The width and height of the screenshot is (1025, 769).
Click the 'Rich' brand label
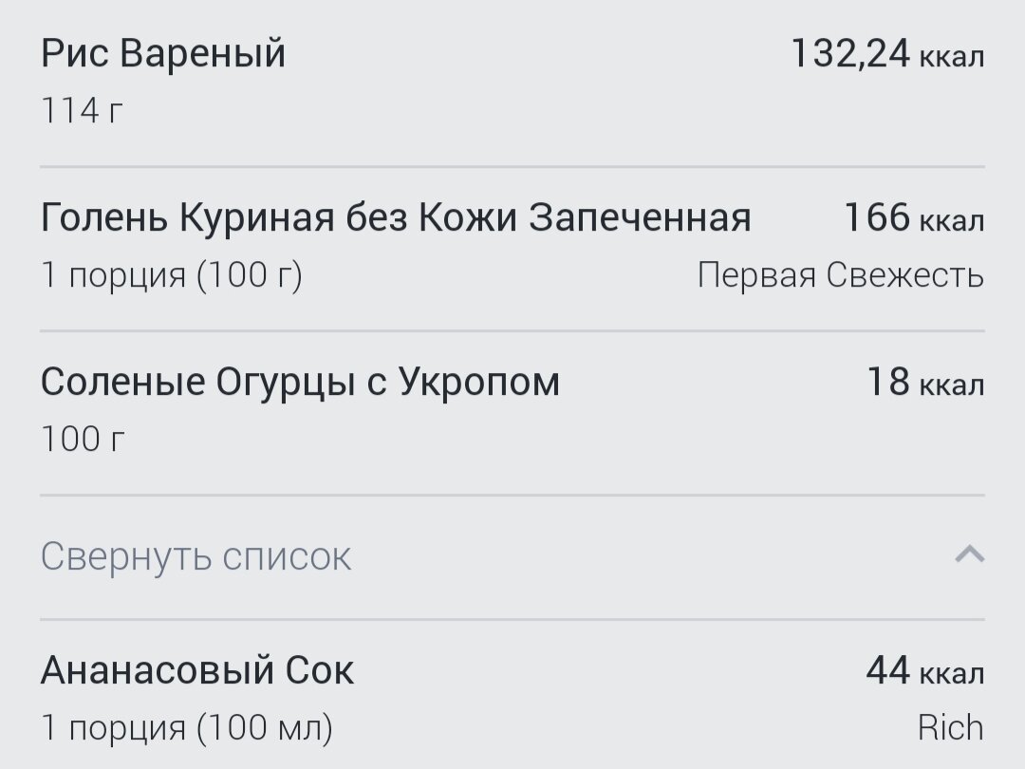coord(951,728)
